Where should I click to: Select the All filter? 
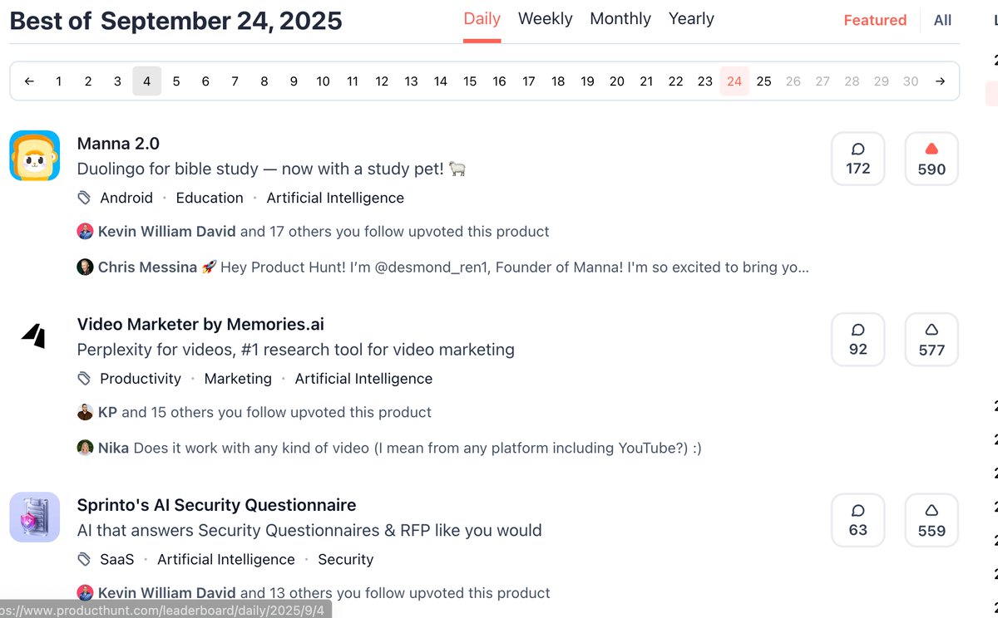[942, 20]
